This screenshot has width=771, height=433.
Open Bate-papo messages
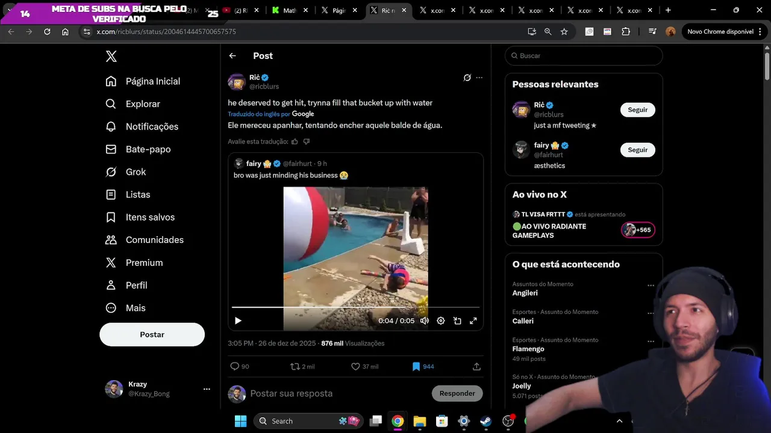[x=138, y=149]
